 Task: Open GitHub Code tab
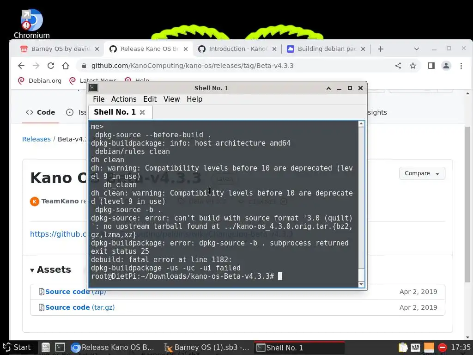point(41,112)
